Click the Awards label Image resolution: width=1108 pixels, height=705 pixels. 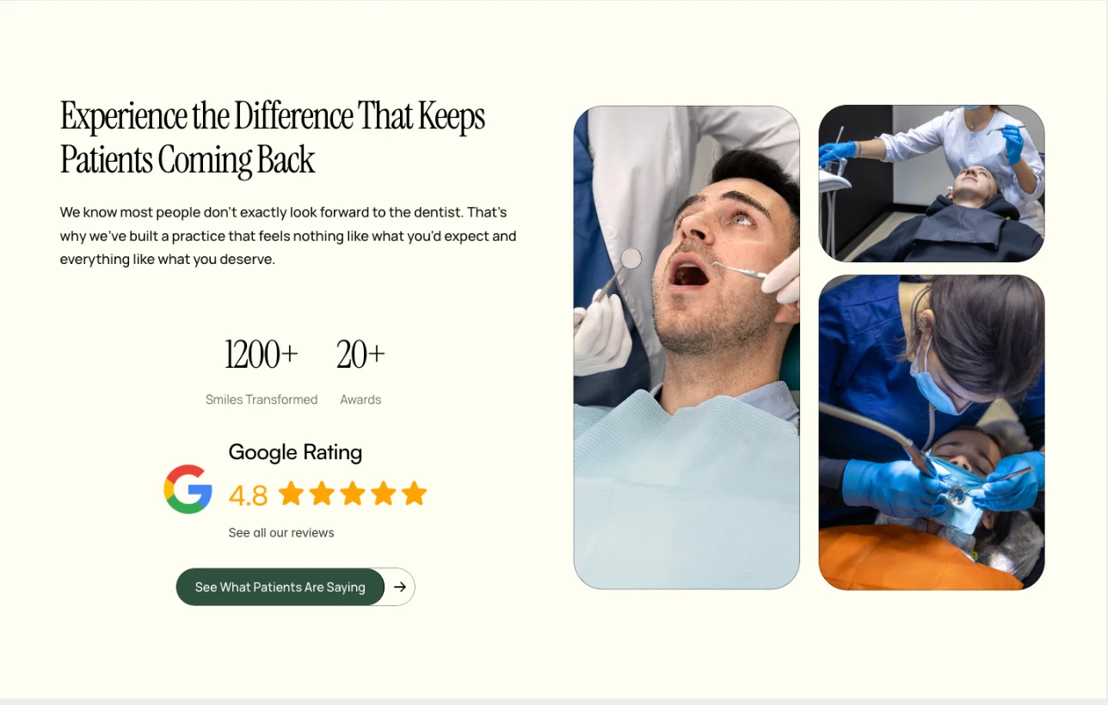(360, 400)
